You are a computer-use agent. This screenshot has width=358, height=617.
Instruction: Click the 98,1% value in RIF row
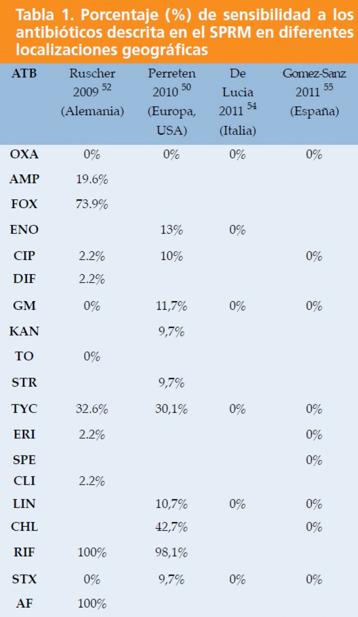tap(171, 552)
